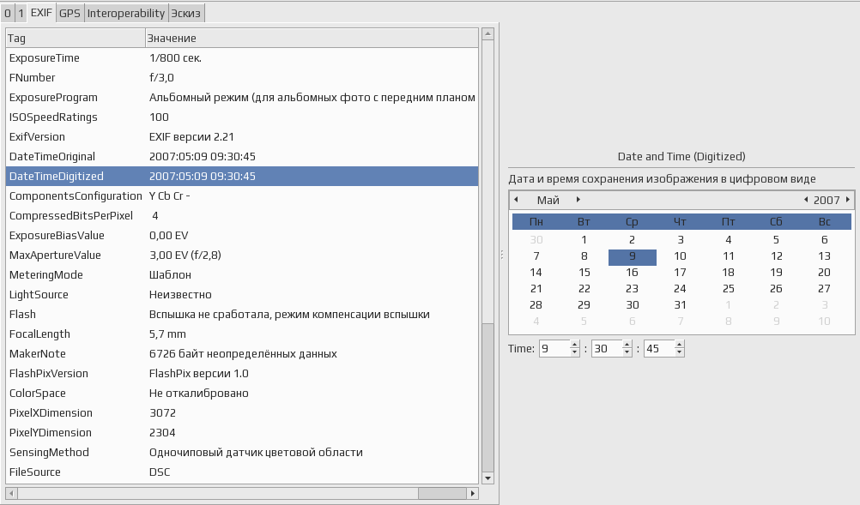Select the DateTimeOriginal row
860x505 pixels.
pyautogui.click(x=242, y=157)
